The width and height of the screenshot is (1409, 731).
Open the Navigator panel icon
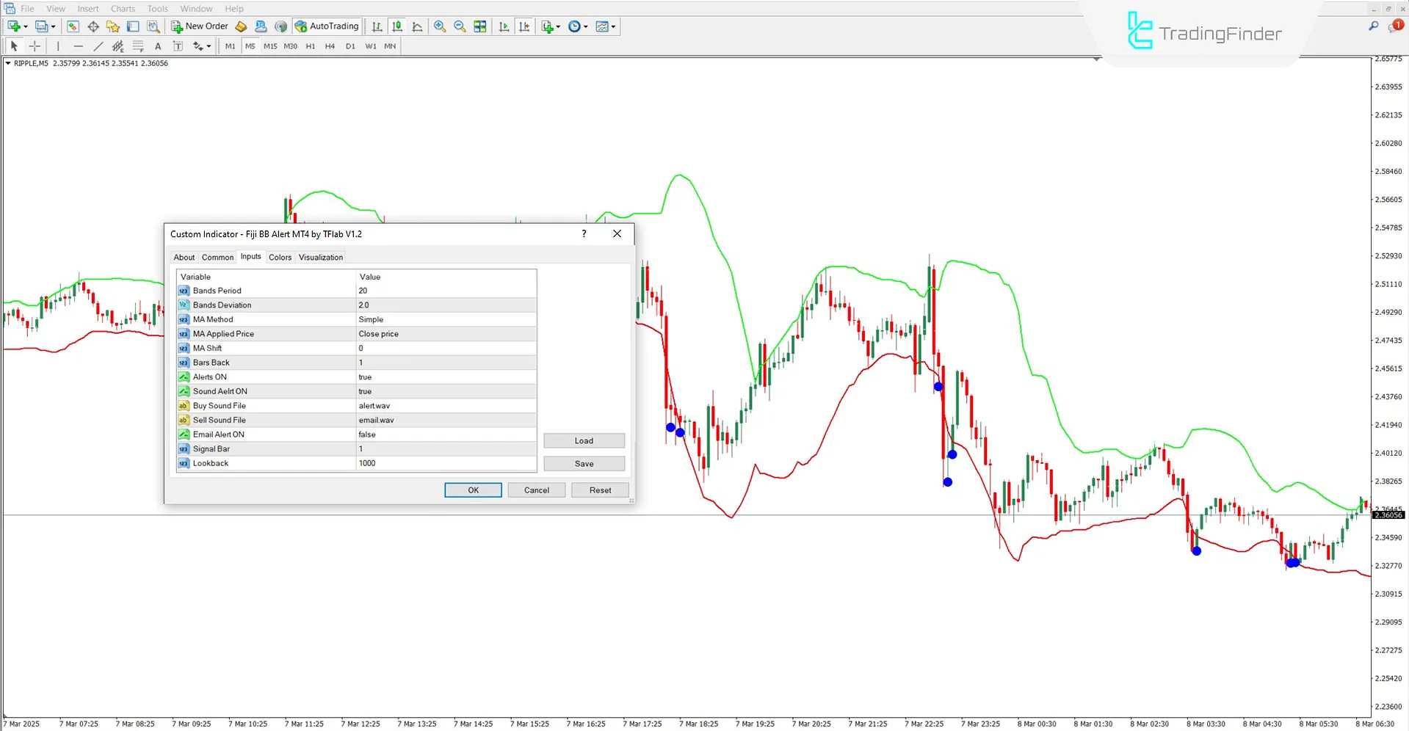[112, 26]
